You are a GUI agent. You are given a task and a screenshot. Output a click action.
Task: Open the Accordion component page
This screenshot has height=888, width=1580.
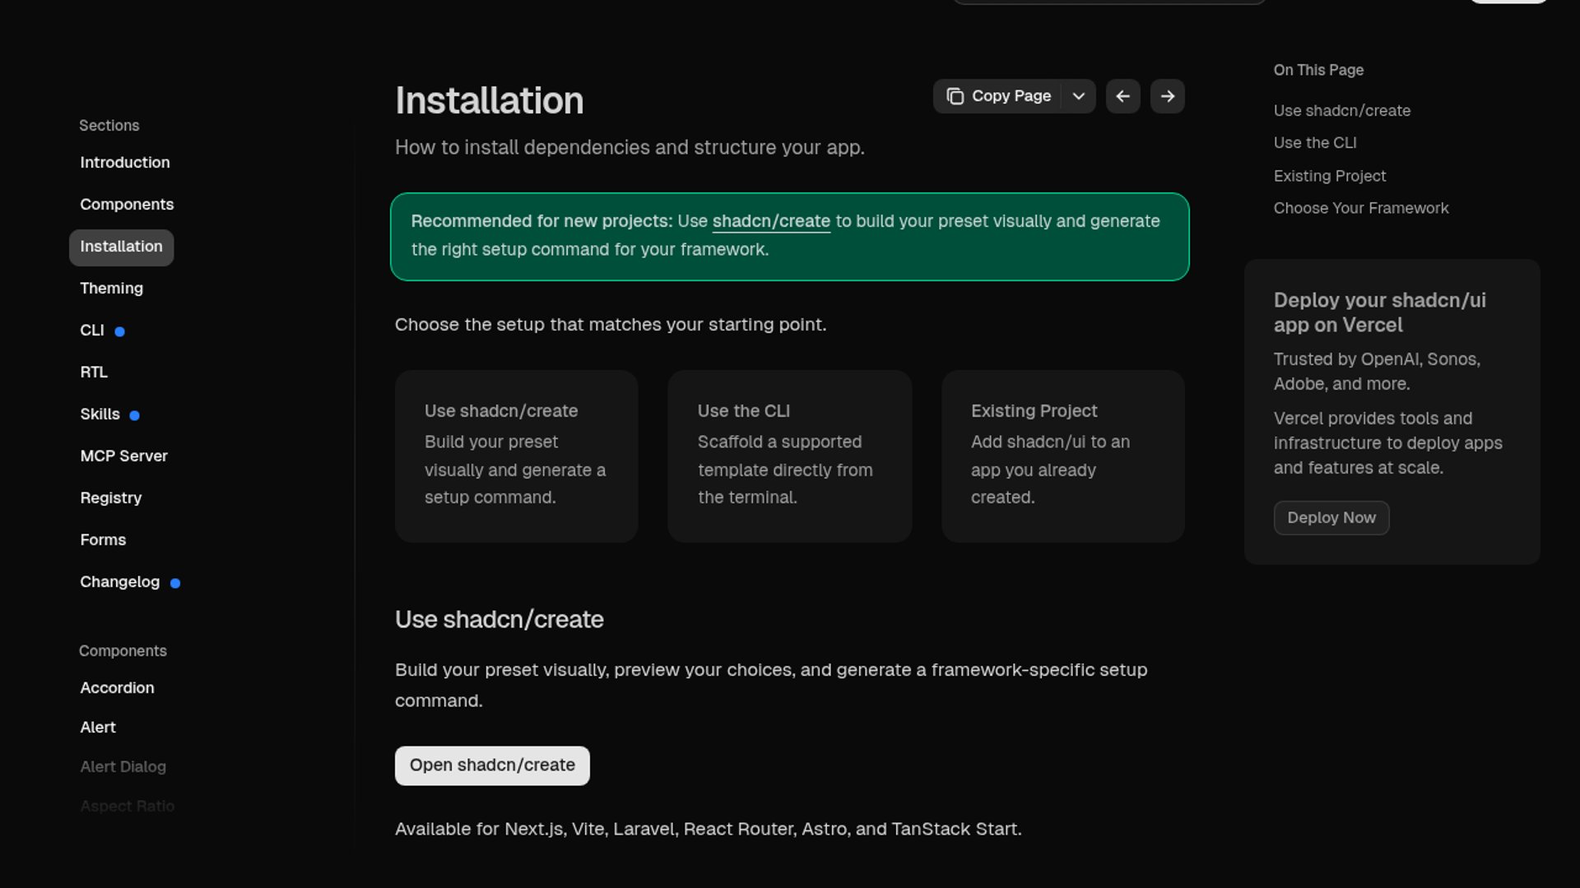pos(117,688)
